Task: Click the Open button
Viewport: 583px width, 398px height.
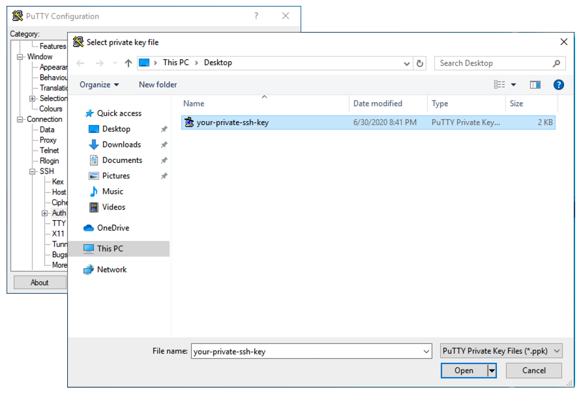Action: tap(464, 371)
